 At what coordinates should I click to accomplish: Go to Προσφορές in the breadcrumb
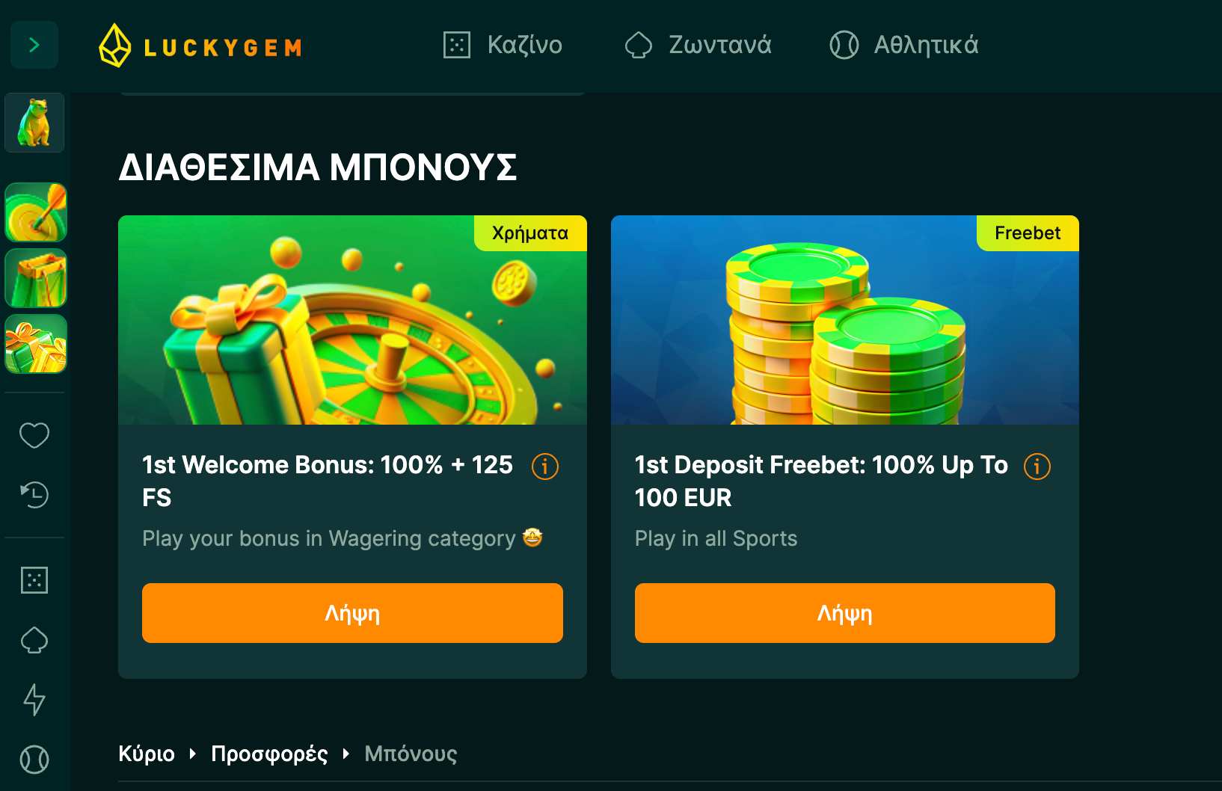tap(269, 754)
